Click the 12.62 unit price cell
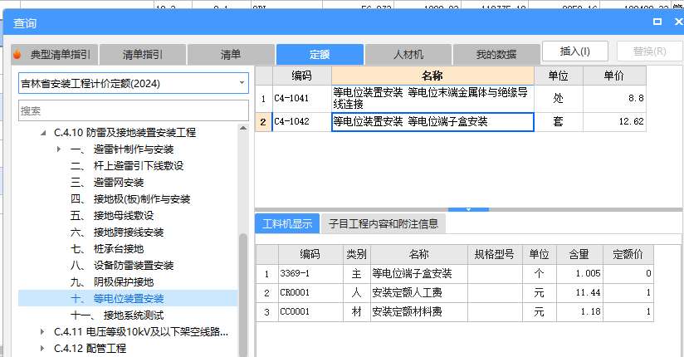Screen dimensions: 684x357 614,122
